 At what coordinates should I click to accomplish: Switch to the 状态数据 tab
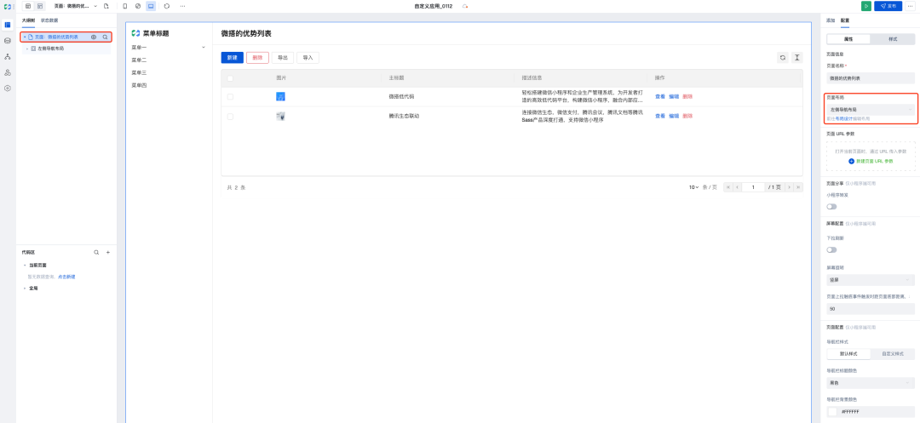coord(49,20)
